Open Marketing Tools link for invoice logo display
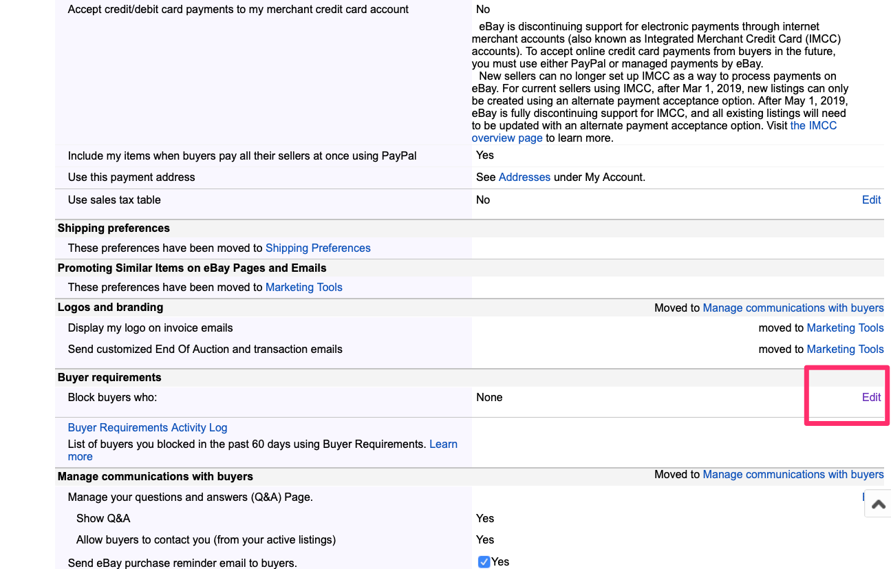 click(845, 328)
